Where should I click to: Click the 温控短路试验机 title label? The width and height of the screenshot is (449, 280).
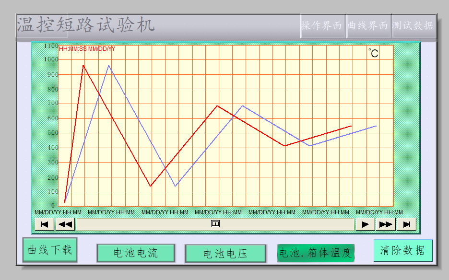pos(85,25)
